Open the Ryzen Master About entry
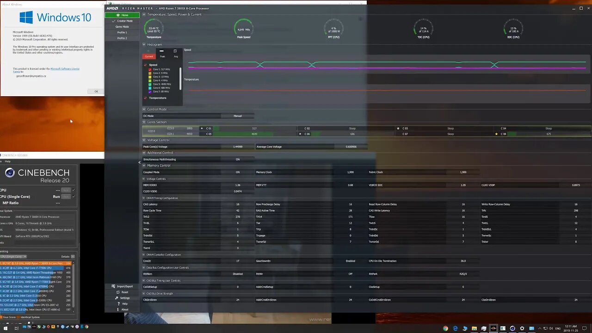The width and height of the screenshot is (592, 333). coord(122,309)
